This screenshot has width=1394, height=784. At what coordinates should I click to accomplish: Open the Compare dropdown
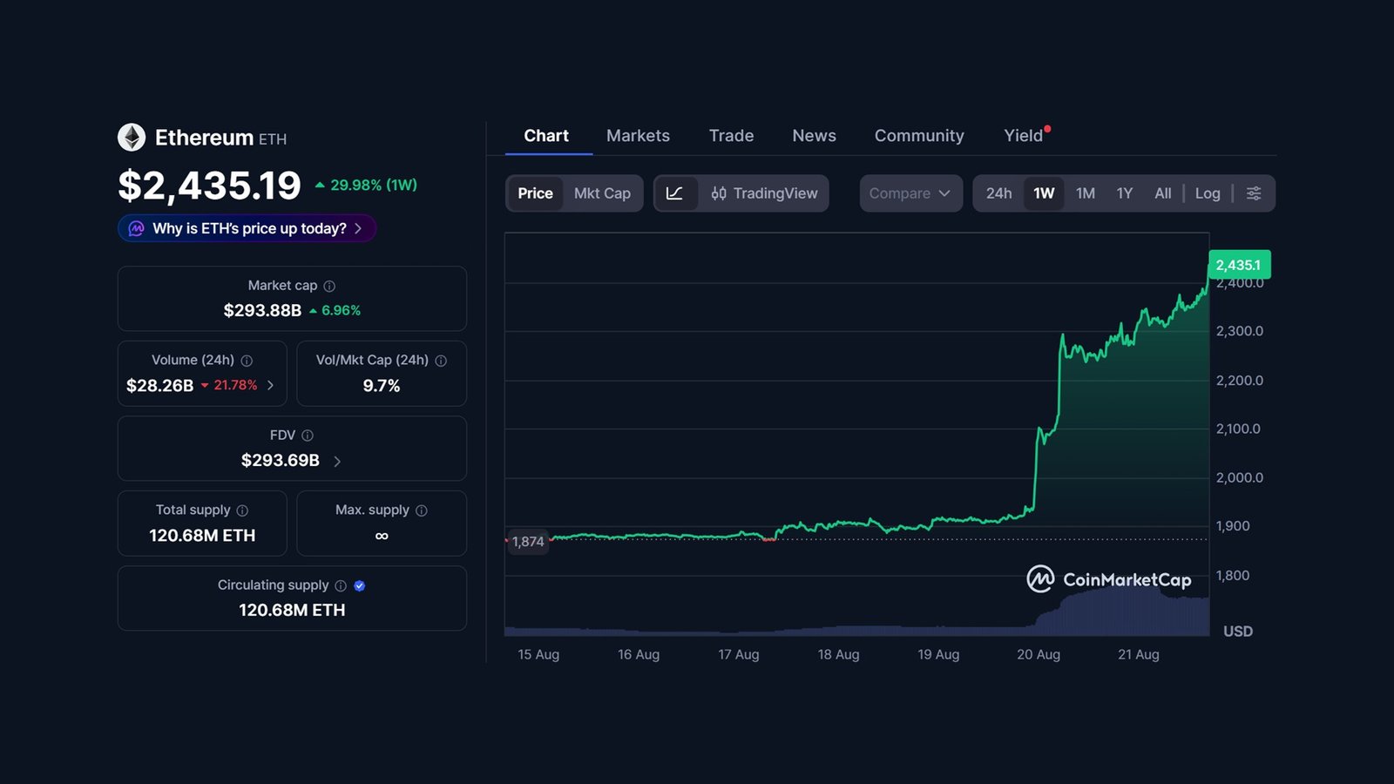click(x=910, y=193)
